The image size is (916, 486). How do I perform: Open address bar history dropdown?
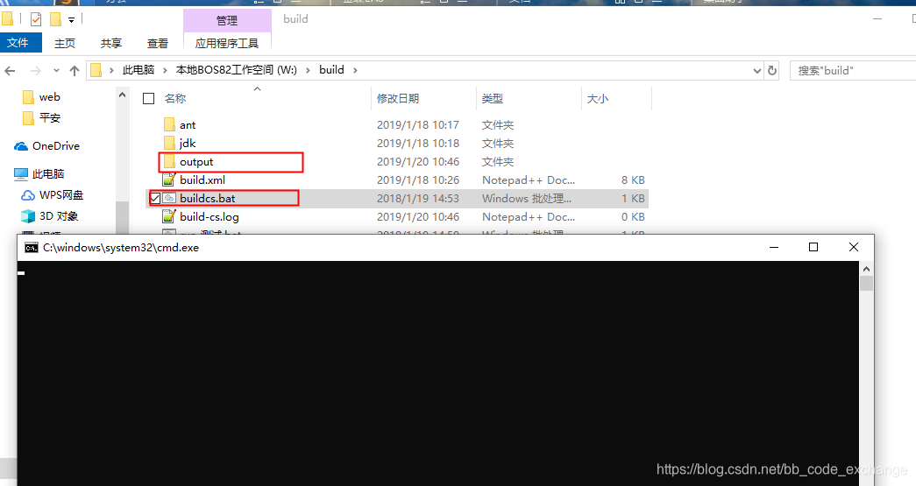coord(757,71)
